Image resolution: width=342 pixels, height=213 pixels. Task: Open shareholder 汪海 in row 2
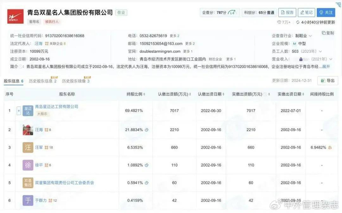coord(39,130)
